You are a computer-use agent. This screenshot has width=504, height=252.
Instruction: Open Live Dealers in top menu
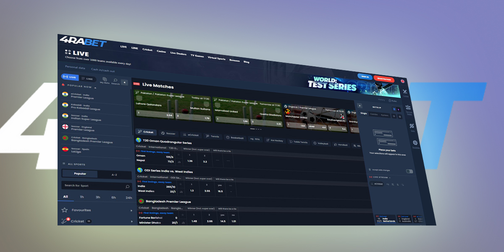(178, 53)
